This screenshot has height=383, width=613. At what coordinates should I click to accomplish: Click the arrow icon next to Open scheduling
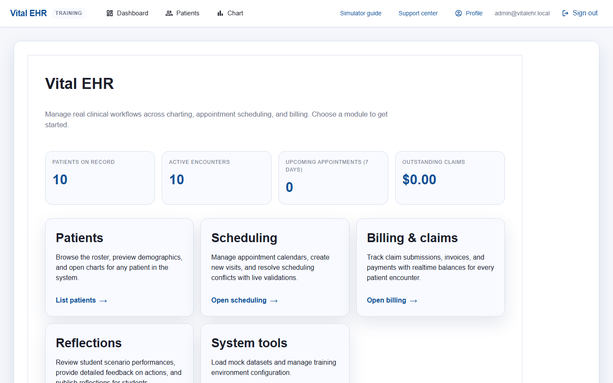[x=274, y=300]
